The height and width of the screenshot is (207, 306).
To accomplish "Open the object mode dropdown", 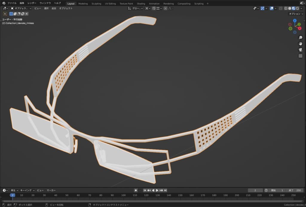I will click(20, 8).
